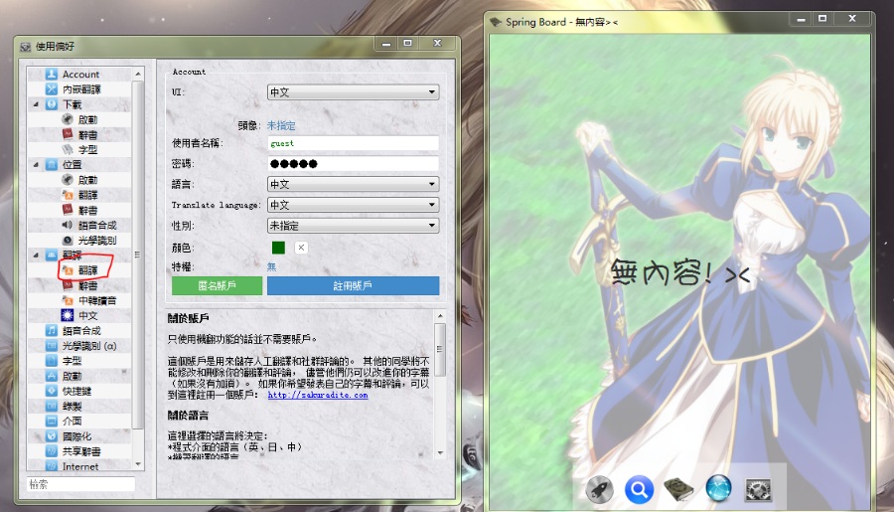Viewport: 894px width, 512px height.
Task: Click the blue 註冊賬戶 button
Action: click(353, 286)
